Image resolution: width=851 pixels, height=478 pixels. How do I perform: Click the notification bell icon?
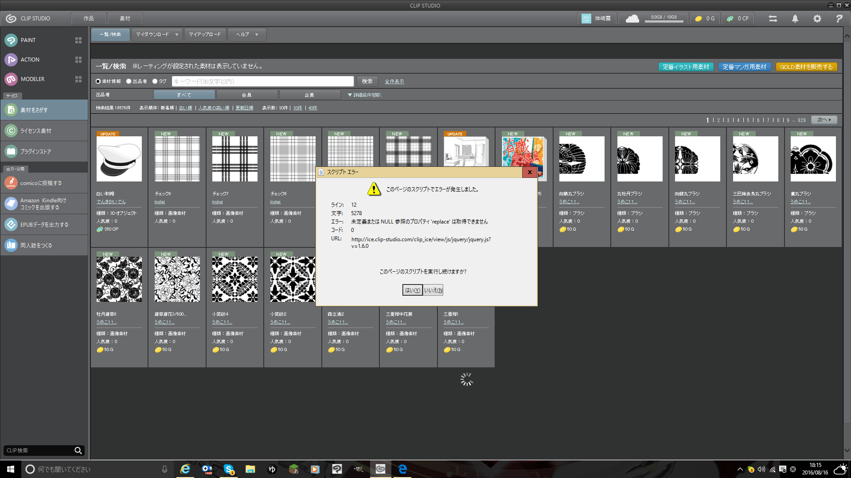click(x=795, y=19)
